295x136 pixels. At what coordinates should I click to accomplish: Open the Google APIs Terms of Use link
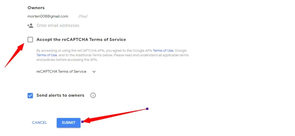tap(163, 50)
